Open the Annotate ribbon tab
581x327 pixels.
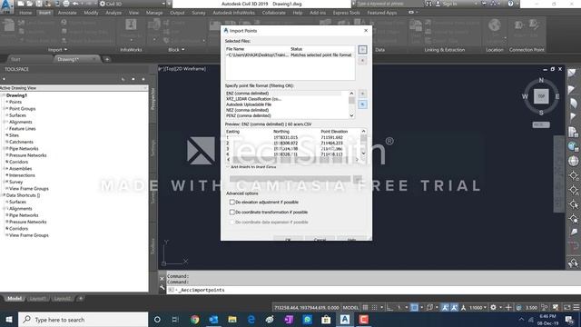point(67,13)
